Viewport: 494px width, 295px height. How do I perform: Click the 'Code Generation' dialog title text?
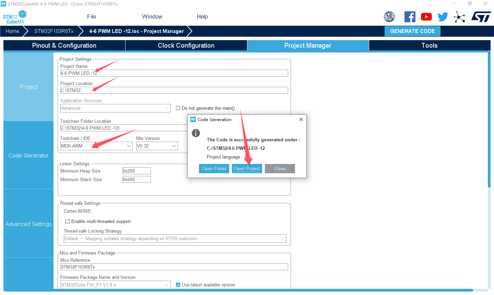tap(214, 119)
